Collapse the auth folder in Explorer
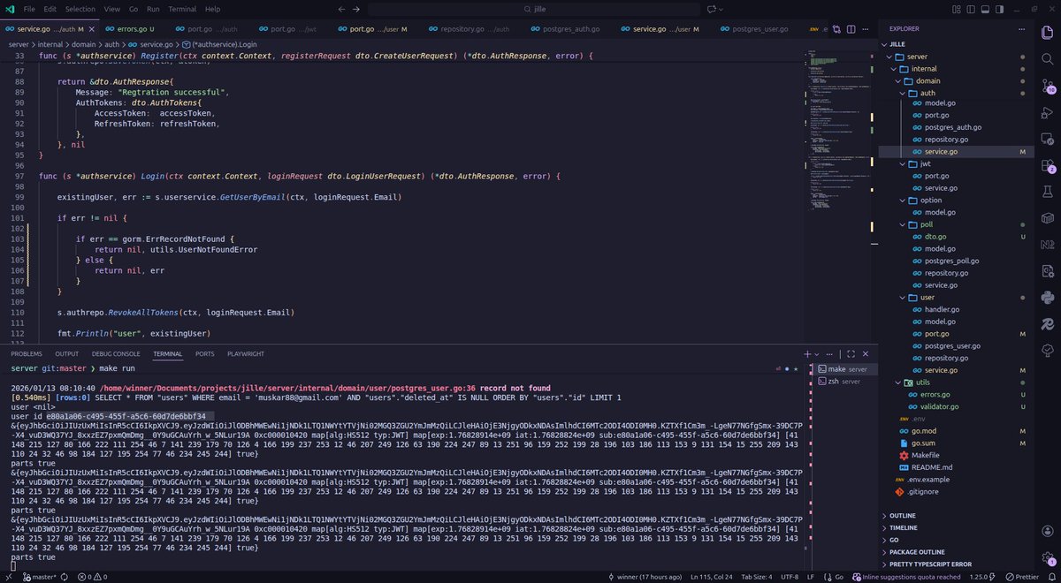 pyautogui.click(x=956, y=92)
